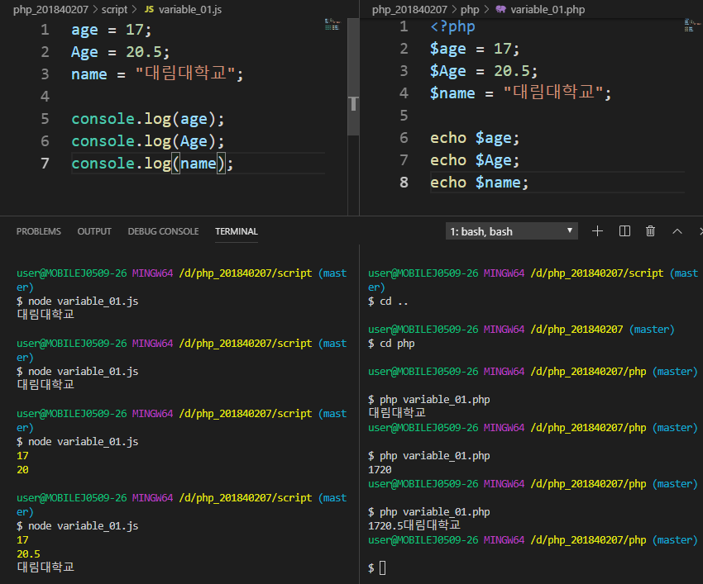Screen dimensions: 703x584
Task: Create a new terminal with the plus icon
Action: point(597,231)
